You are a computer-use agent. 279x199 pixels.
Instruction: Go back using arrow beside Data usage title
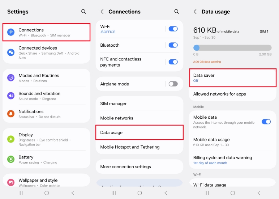click(195, 12)
